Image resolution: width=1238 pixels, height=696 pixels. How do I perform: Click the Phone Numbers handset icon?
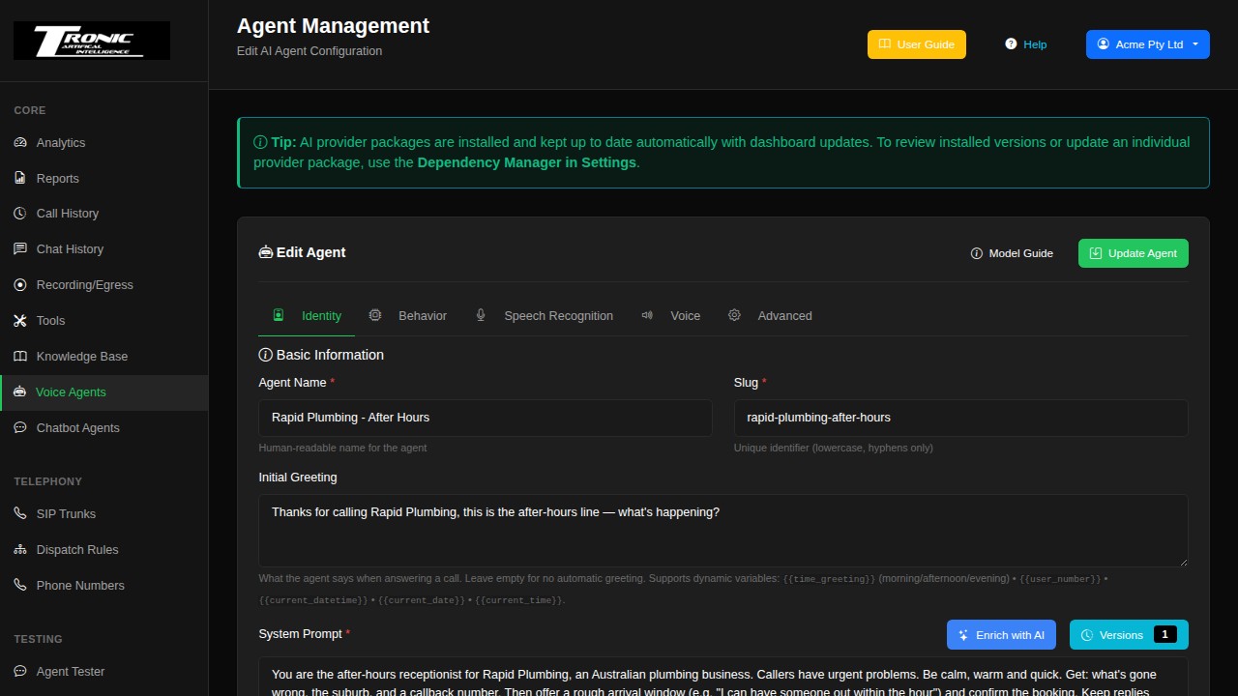[20, 586]
